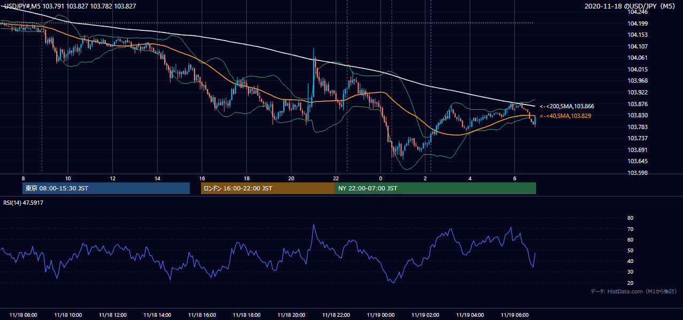The image size is (683, 320).
Task: Click RSI scale value 40
Action: click(630, 261)
